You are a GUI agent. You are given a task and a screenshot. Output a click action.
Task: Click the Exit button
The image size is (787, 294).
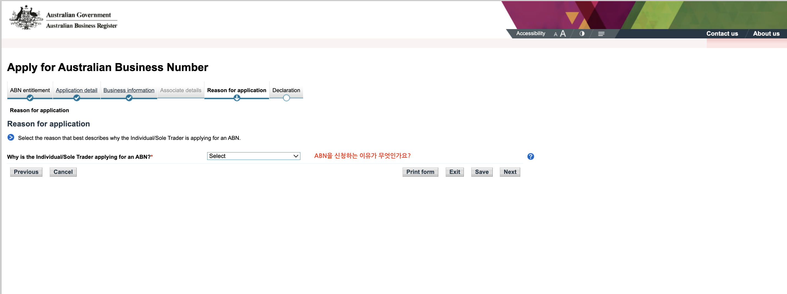455,172
